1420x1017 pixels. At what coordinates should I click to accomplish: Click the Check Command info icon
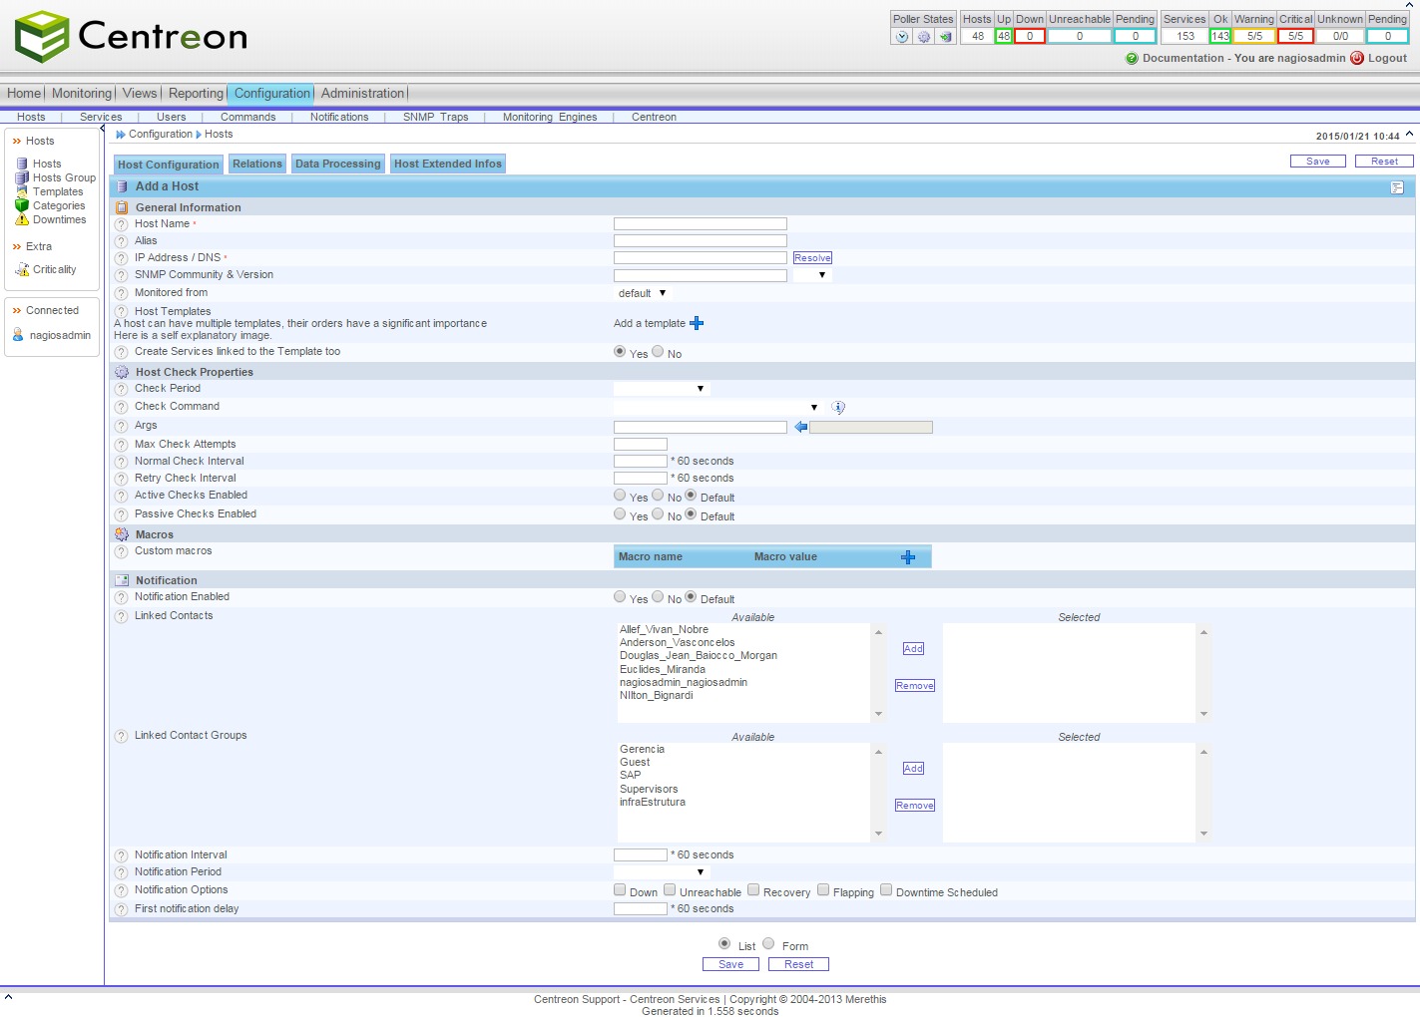coord(838,407)
